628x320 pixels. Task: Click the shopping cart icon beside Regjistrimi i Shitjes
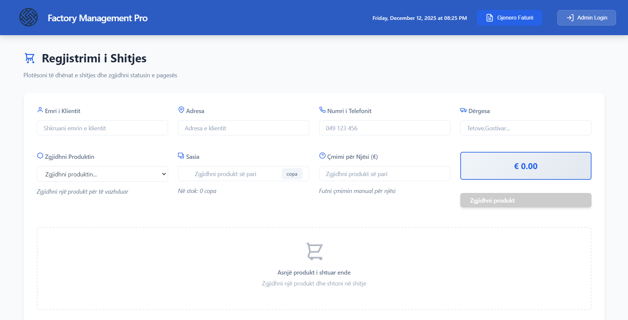coord(30,58)
